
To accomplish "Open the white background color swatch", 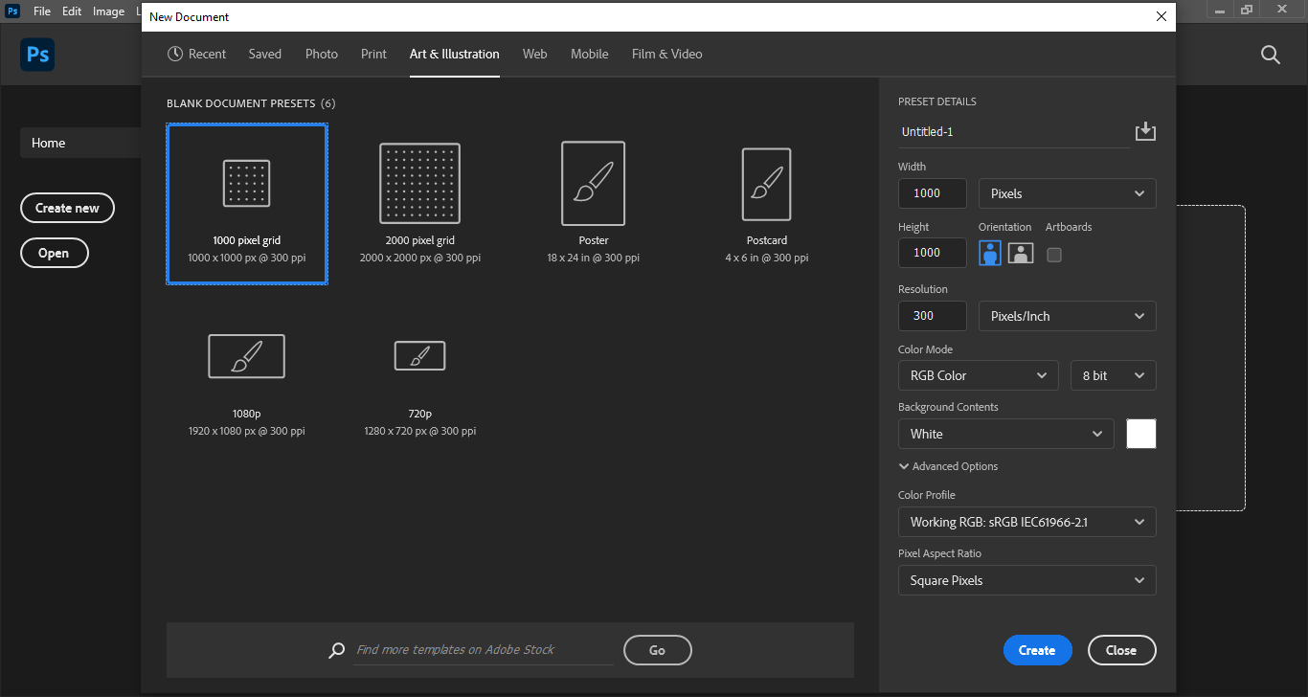I will [x=1140, y=434].
